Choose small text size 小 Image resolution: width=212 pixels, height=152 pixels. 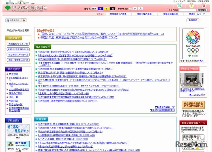pos(130,9)
